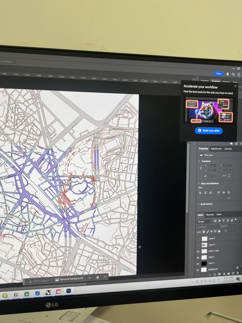
Task: Hide the Background layer
Action: pyautogui.click(x=198, y=270)
